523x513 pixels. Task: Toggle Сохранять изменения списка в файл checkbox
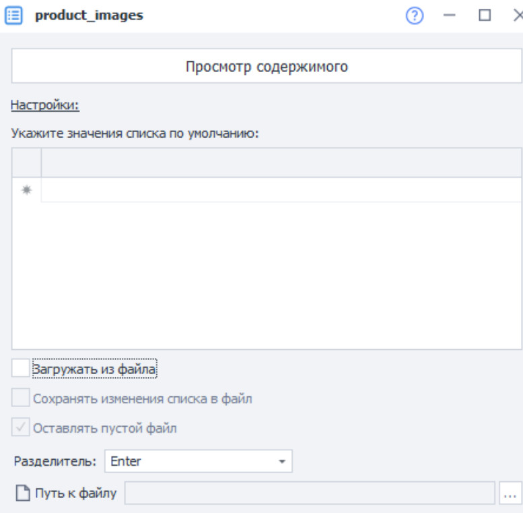pyautogui.click(x=21, y=398)
